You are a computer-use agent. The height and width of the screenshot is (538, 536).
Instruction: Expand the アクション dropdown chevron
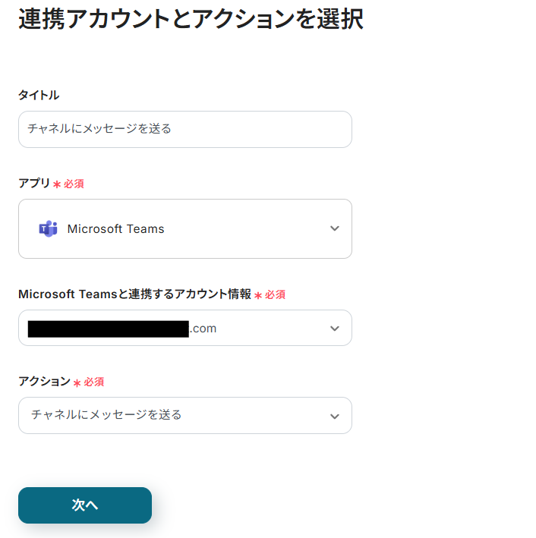point(335,416)
